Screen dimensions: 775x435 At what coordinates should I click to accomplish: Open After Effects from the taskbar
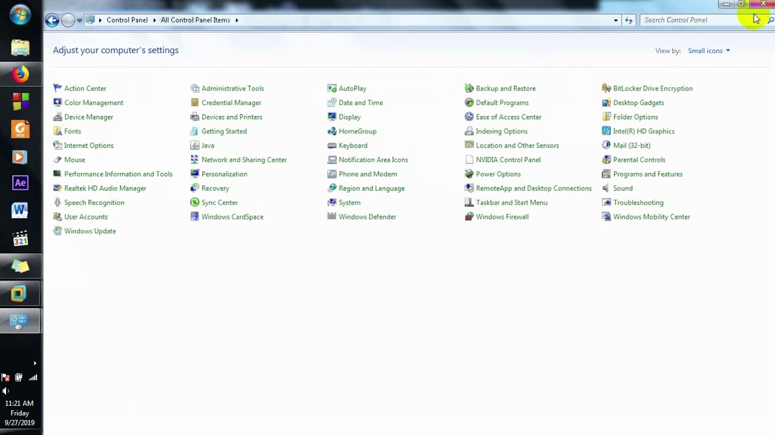click(x=20, y=182)
